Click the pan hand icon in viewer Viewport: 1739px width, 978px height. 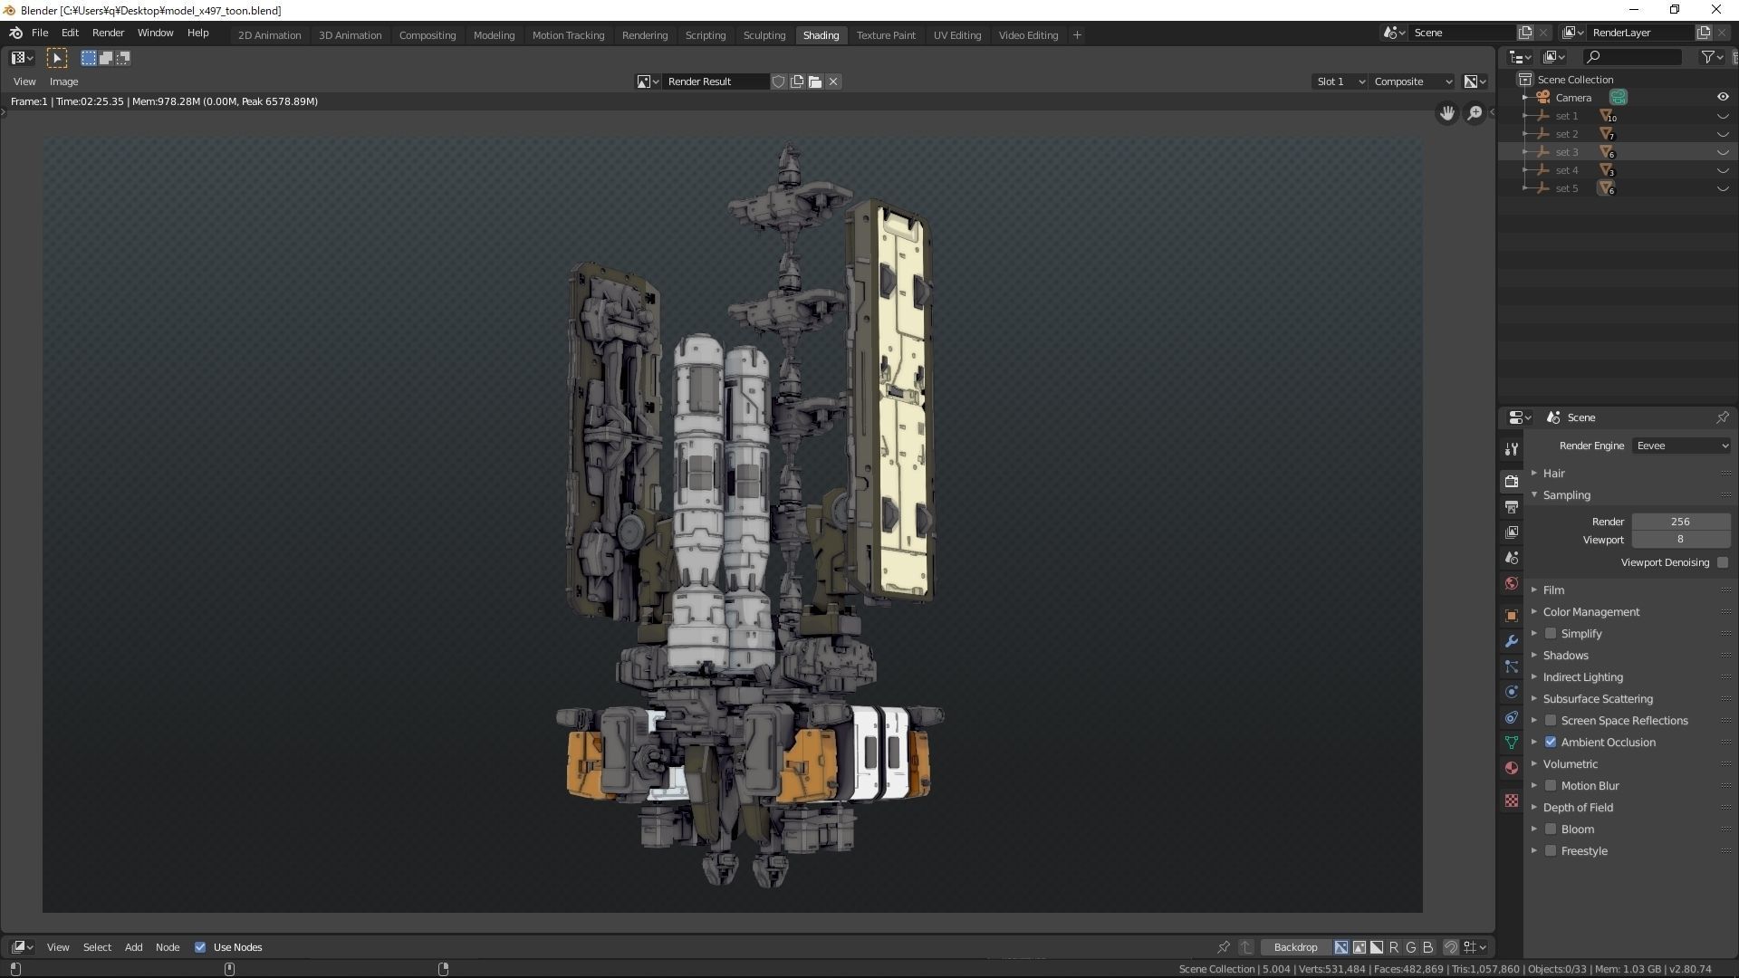pos(1446,113)
